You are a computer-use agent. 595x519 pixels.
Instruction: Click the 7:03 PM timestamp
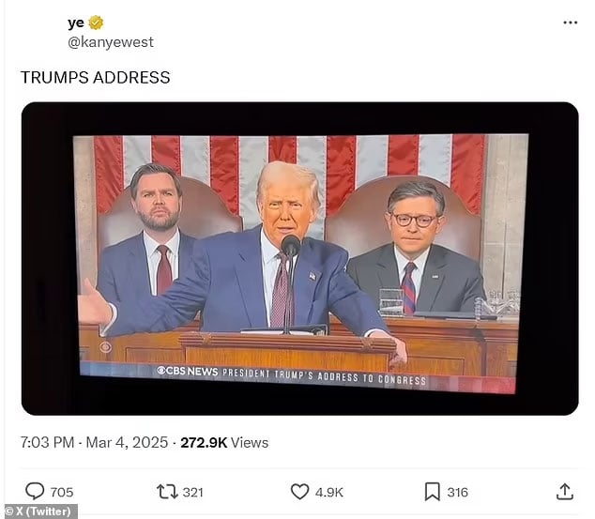(47, 442)
